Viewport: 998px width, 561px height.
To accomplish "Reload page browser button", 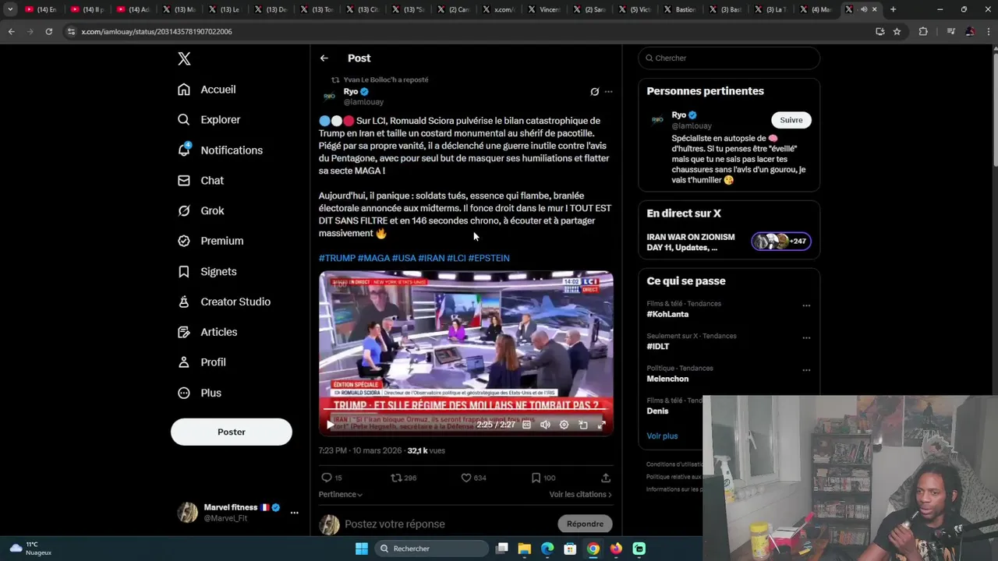I will [x=48, y=31].
